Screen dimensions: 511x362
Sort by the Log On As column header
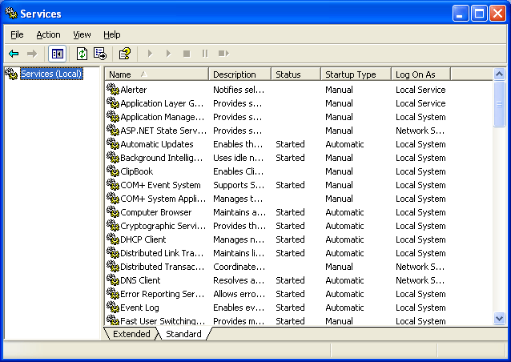click(420, 74)
